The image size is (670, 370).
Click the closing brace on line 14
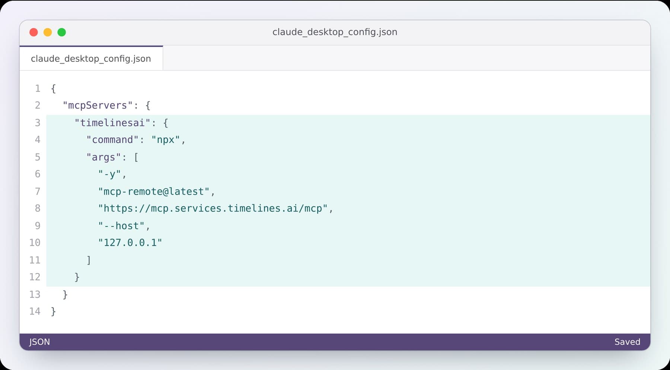pyautogui.click(x=53, y=311)
